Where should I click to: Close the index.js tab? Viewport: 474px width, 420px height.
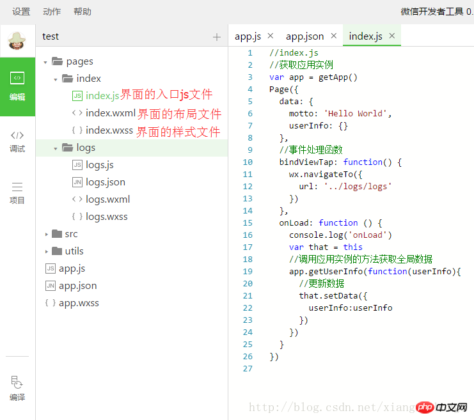pyautogui.click(x=392, y=36)
